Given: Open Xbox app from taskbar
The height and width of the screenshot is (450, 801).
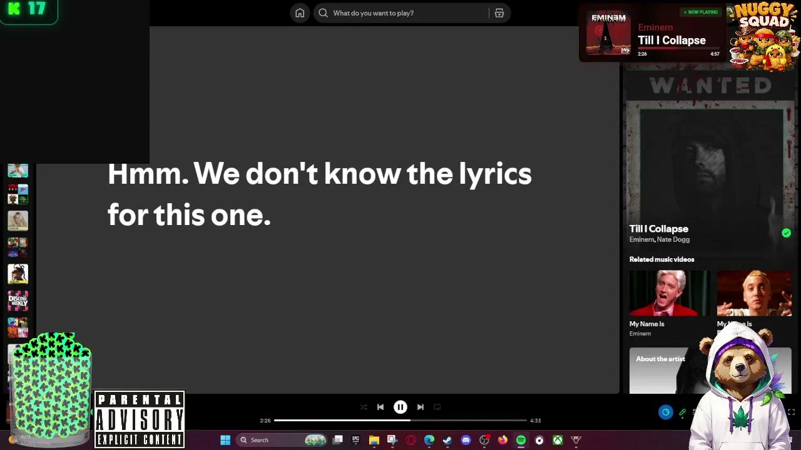Looking at the screenshot, I should tap(558, 440).
